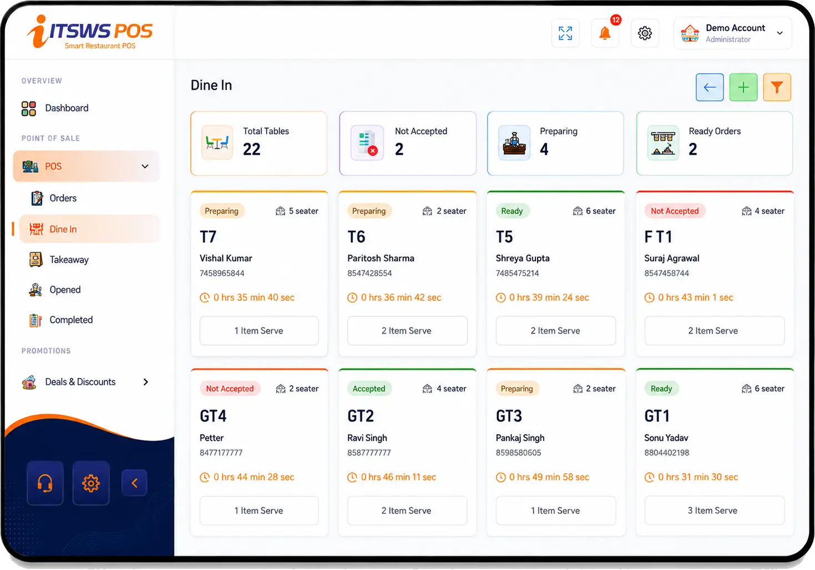Click Deals & Discounts icon
Image resolution: width=815 pixels, height=570 pixels.
[29, 382]
